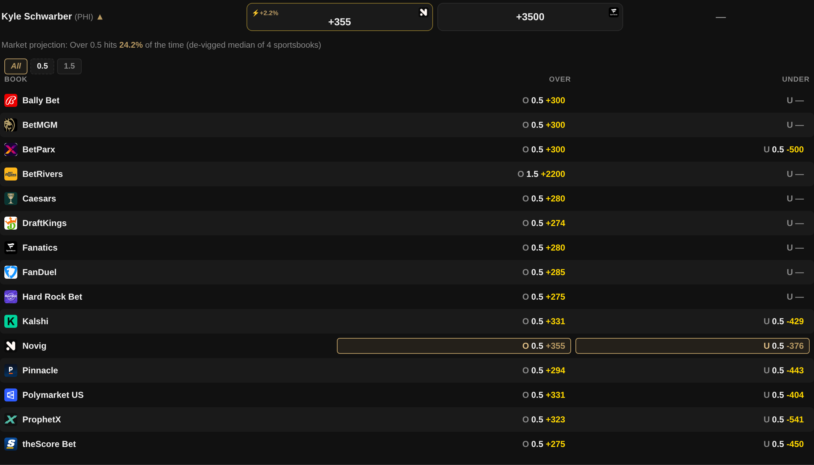Select Novig Under 0.5 -376 bet
This screenshot has width=814, height=465.
pos(693,346)
